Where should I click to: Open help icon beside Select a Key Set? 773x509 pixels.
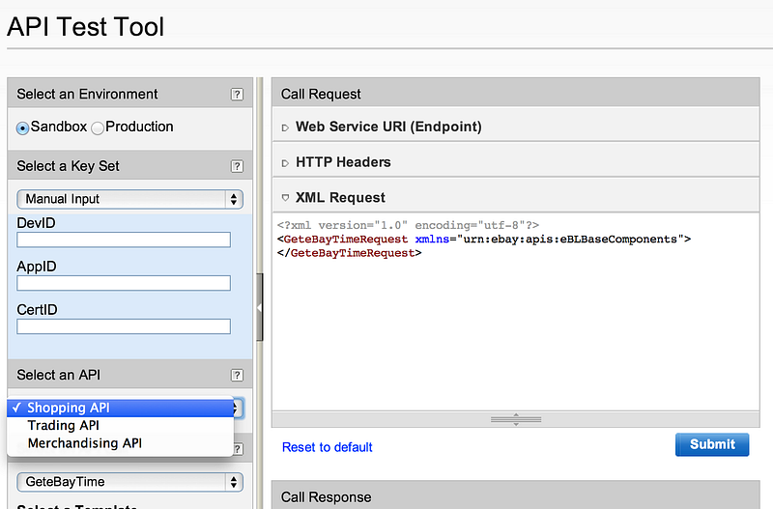pos(237,166)
